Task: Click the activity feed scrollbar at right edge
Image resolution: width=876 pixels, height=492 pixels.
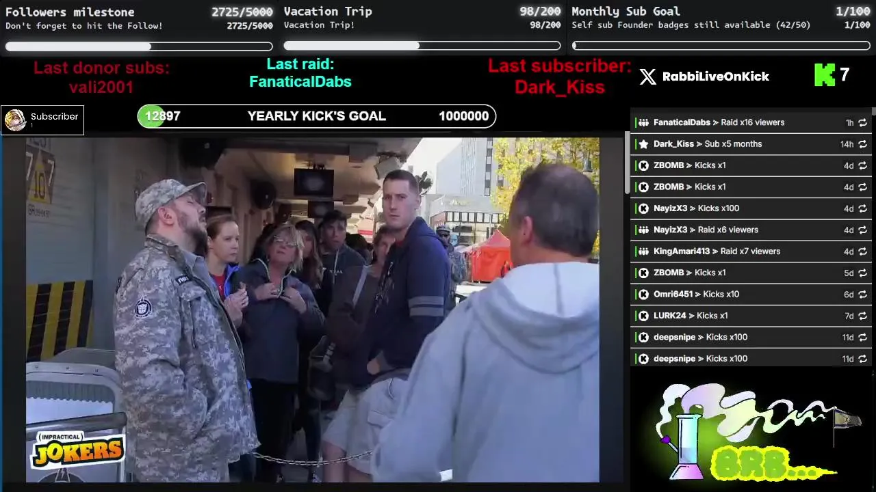Action: [873, 111]
